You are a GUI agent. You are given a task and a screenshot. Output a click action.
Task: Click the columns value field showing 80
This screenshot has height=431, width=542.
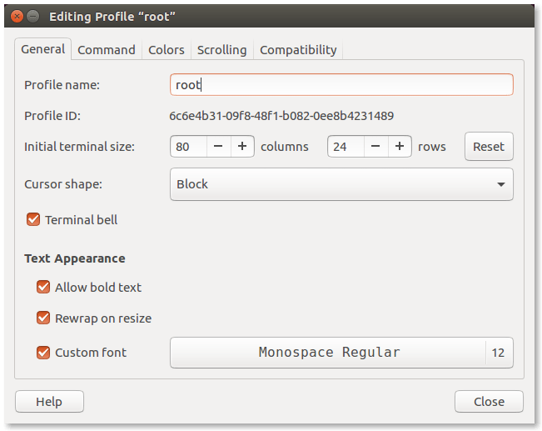click(189, 147)
